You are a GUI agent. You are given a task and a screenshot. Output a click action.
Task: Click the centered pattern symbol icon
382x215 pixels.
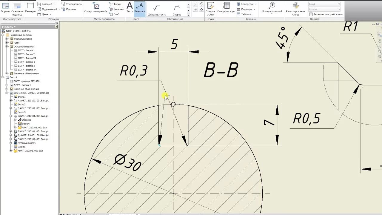tap(201, 10)
